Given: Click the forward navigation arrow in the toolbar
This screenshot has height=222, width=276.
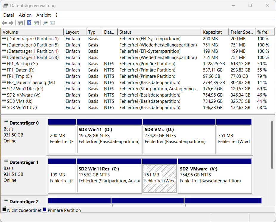Looking at the screenshot, I should [11, 23].
